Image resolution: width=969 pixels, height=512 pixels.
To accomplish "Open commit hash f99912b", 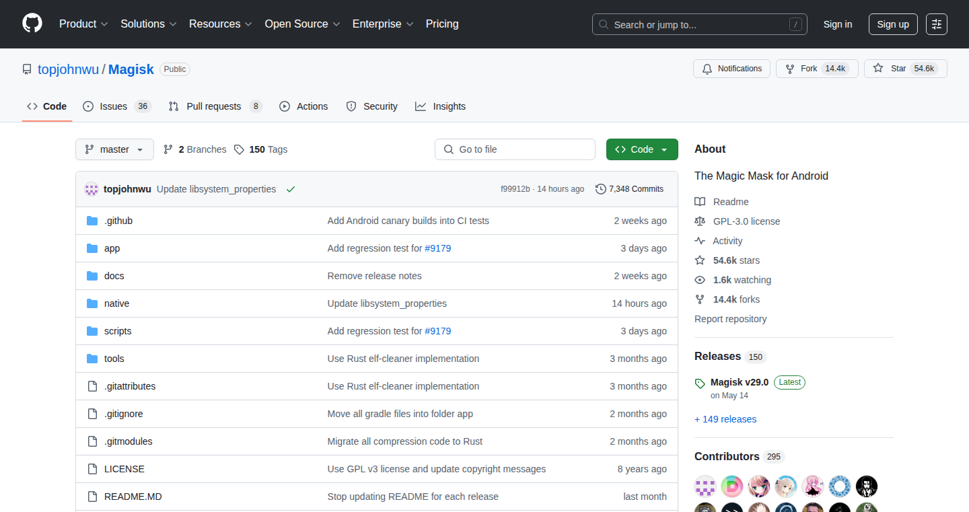I will (515, 189).
